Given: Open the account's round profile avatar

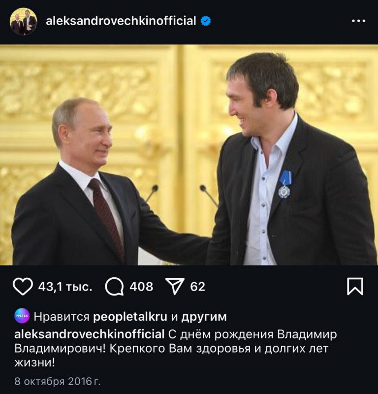Looking at the screenshot, I should [x=23, y=21].
